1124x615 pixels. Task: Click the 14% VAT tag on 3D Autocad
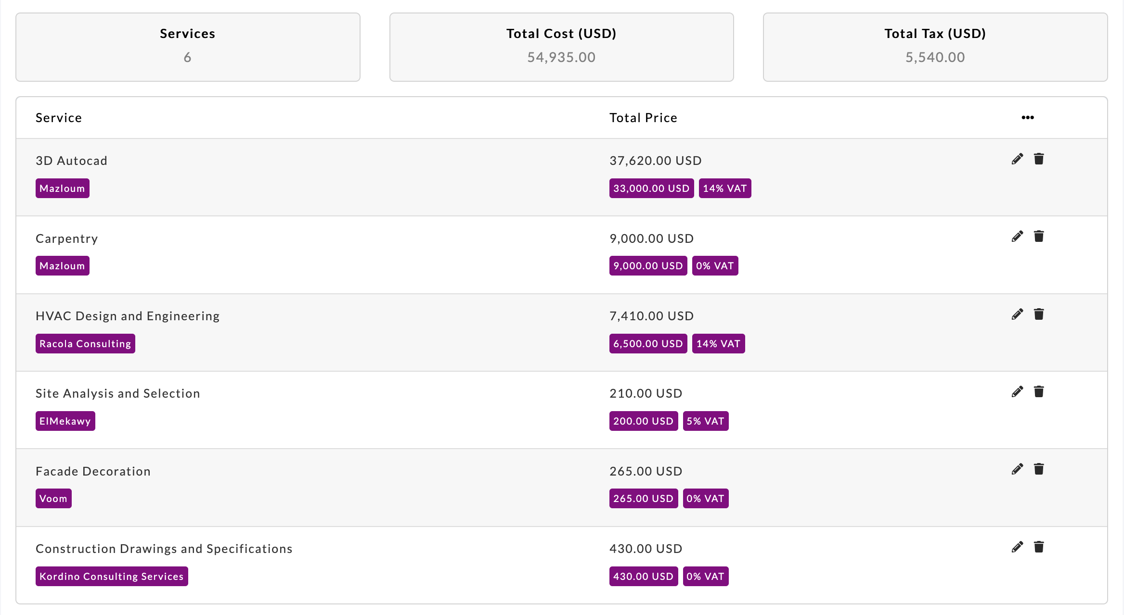(724, 188)
